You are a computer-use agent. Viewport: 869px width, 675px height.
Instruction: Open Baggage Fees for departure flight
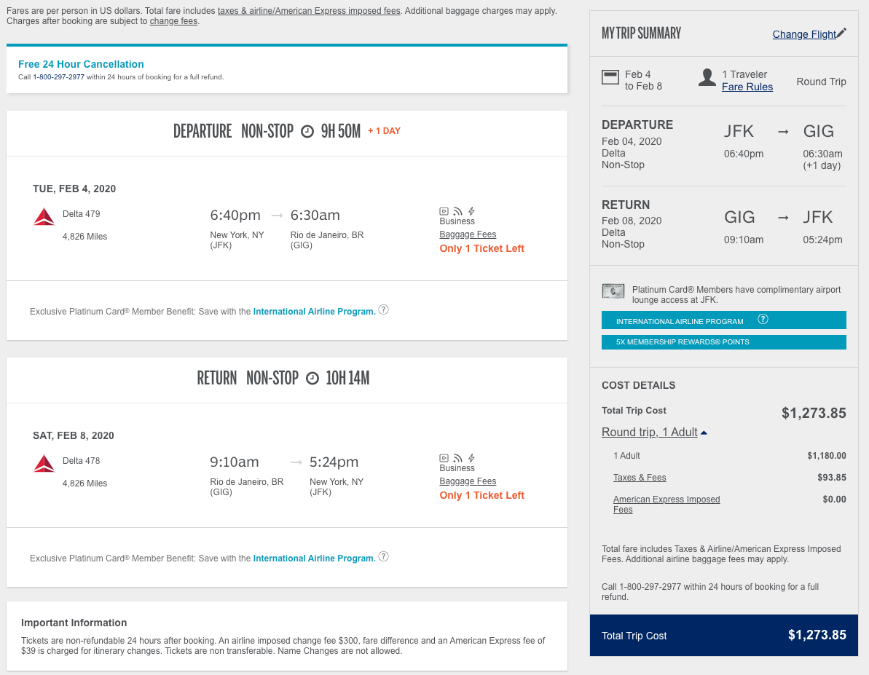pyautogui.click(x=468, y=234)
